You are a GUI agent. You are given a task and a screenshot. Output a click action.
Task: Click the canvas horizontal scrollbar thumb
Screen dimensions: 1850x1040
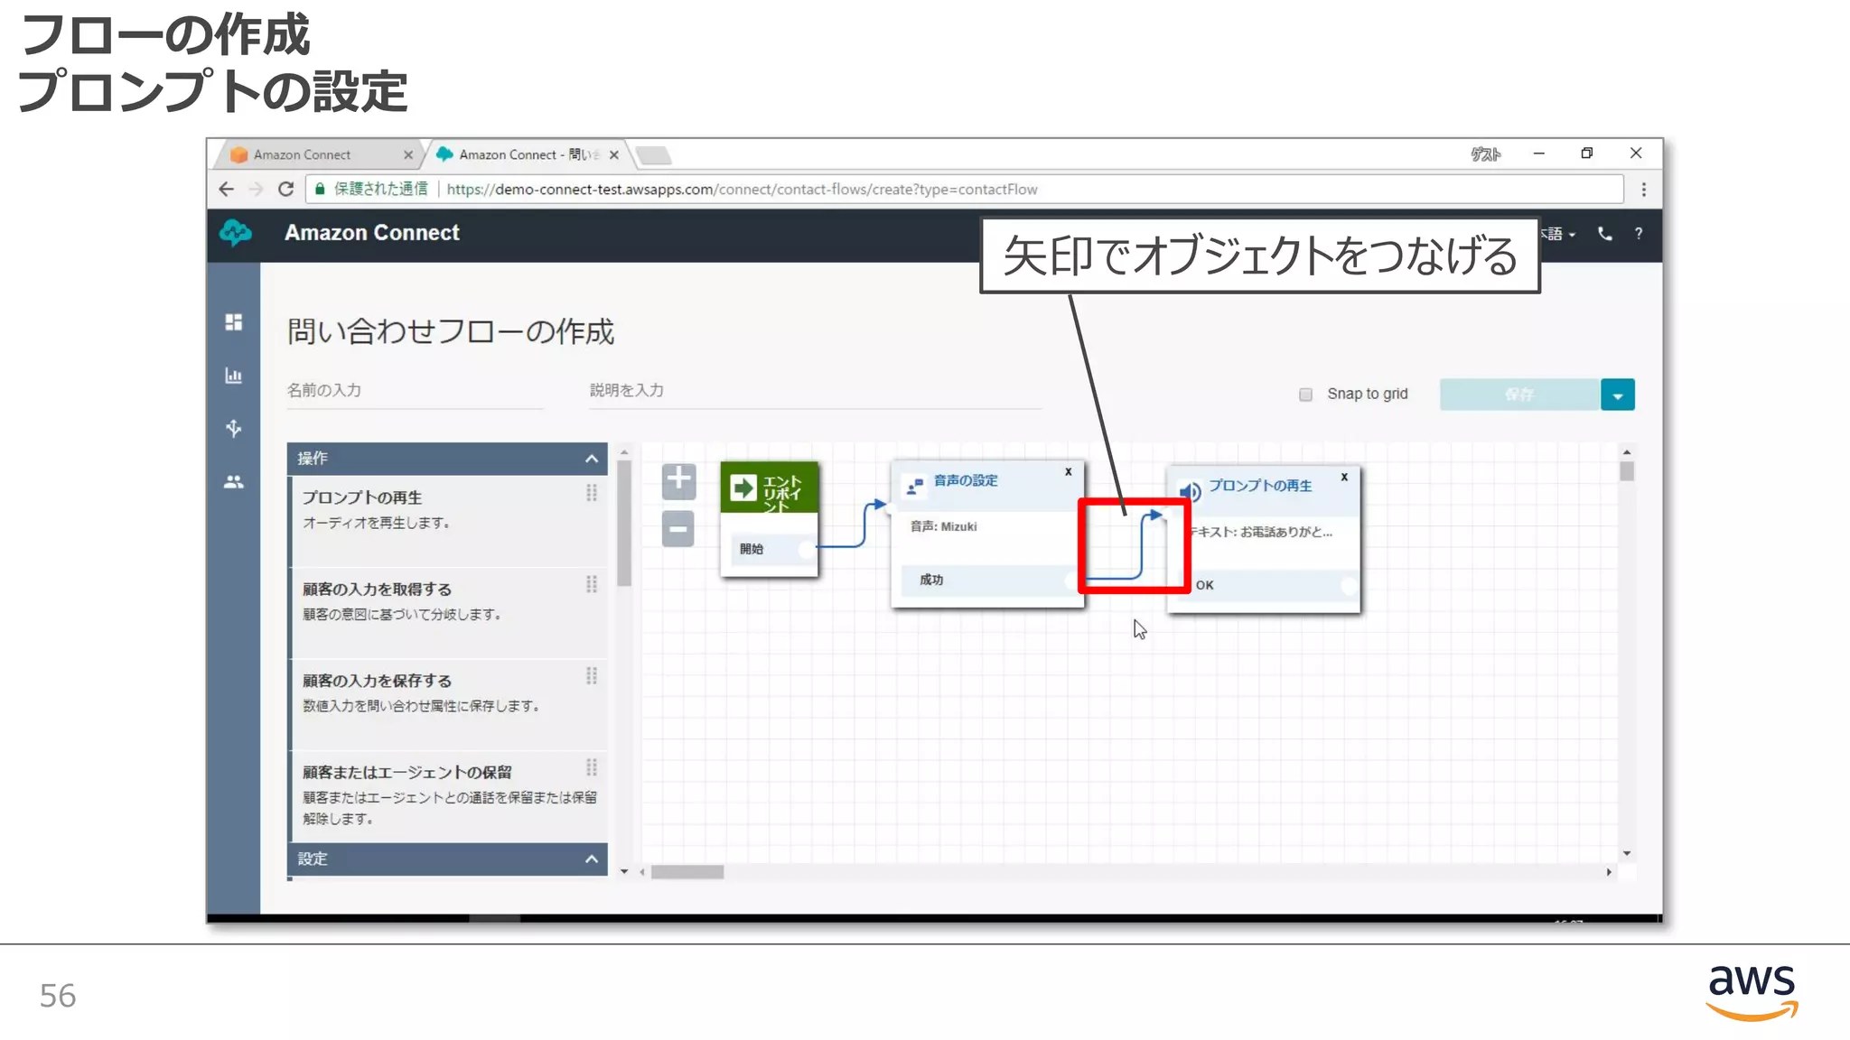[x=687, y=872]
